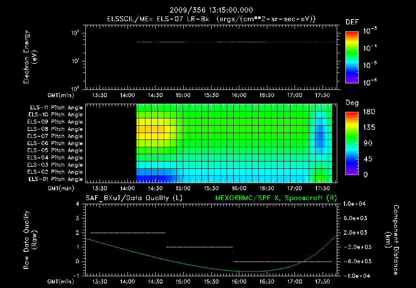Image resolution: width=416 pixels, height=288 pixels.
Task: Click the 10^-3 value on the DEF scale
Action: pyautogui.click(x=370, y=31)
